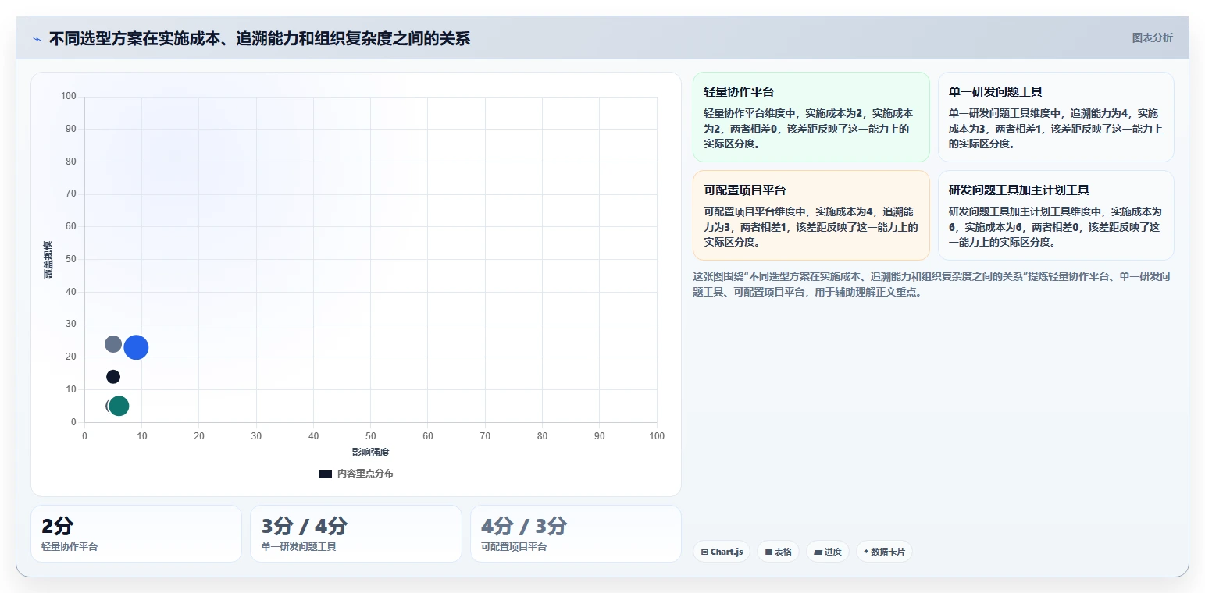Open the 单一研发问题工具 info card
The width and height of the screenshot is (1205, 593).
point(1056,117)
